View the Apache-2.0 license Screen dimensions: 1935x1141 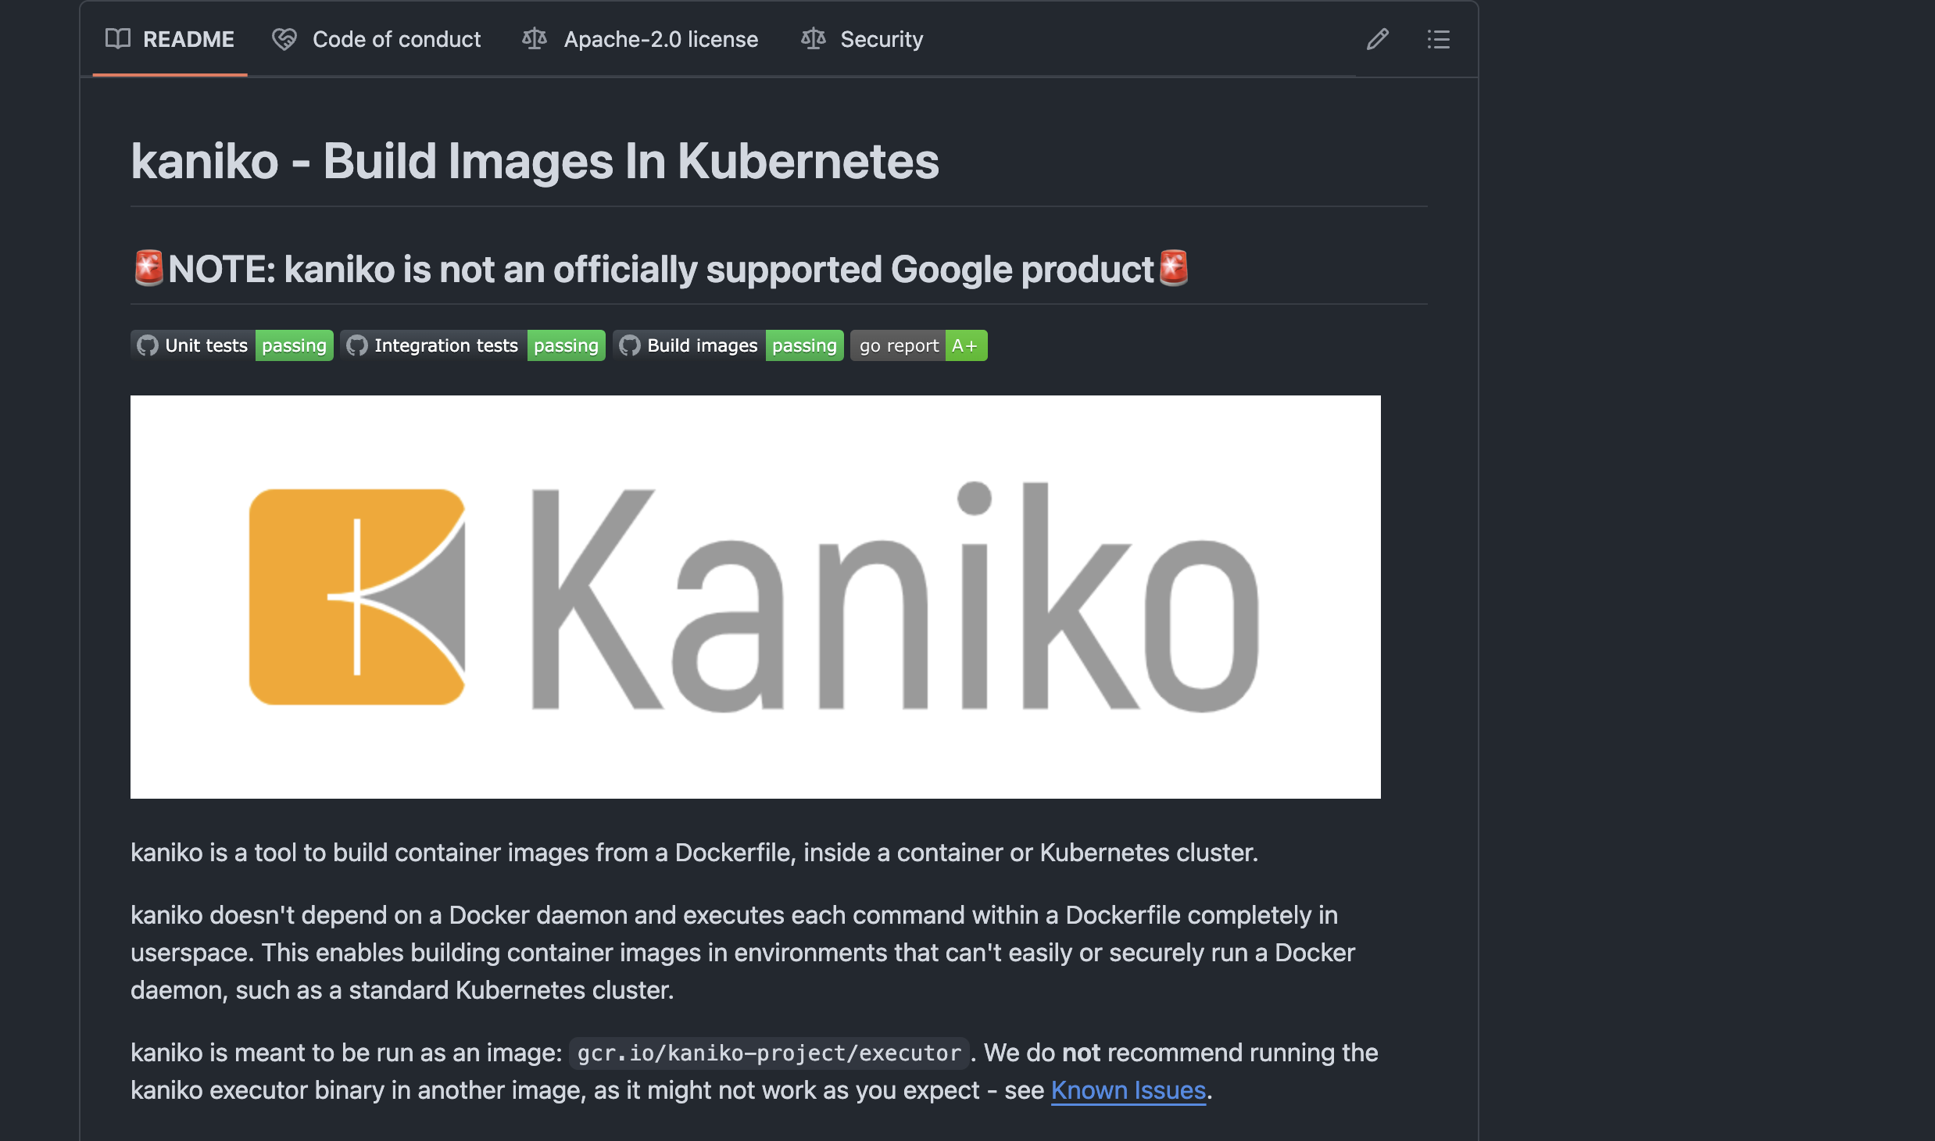(660, 39)
